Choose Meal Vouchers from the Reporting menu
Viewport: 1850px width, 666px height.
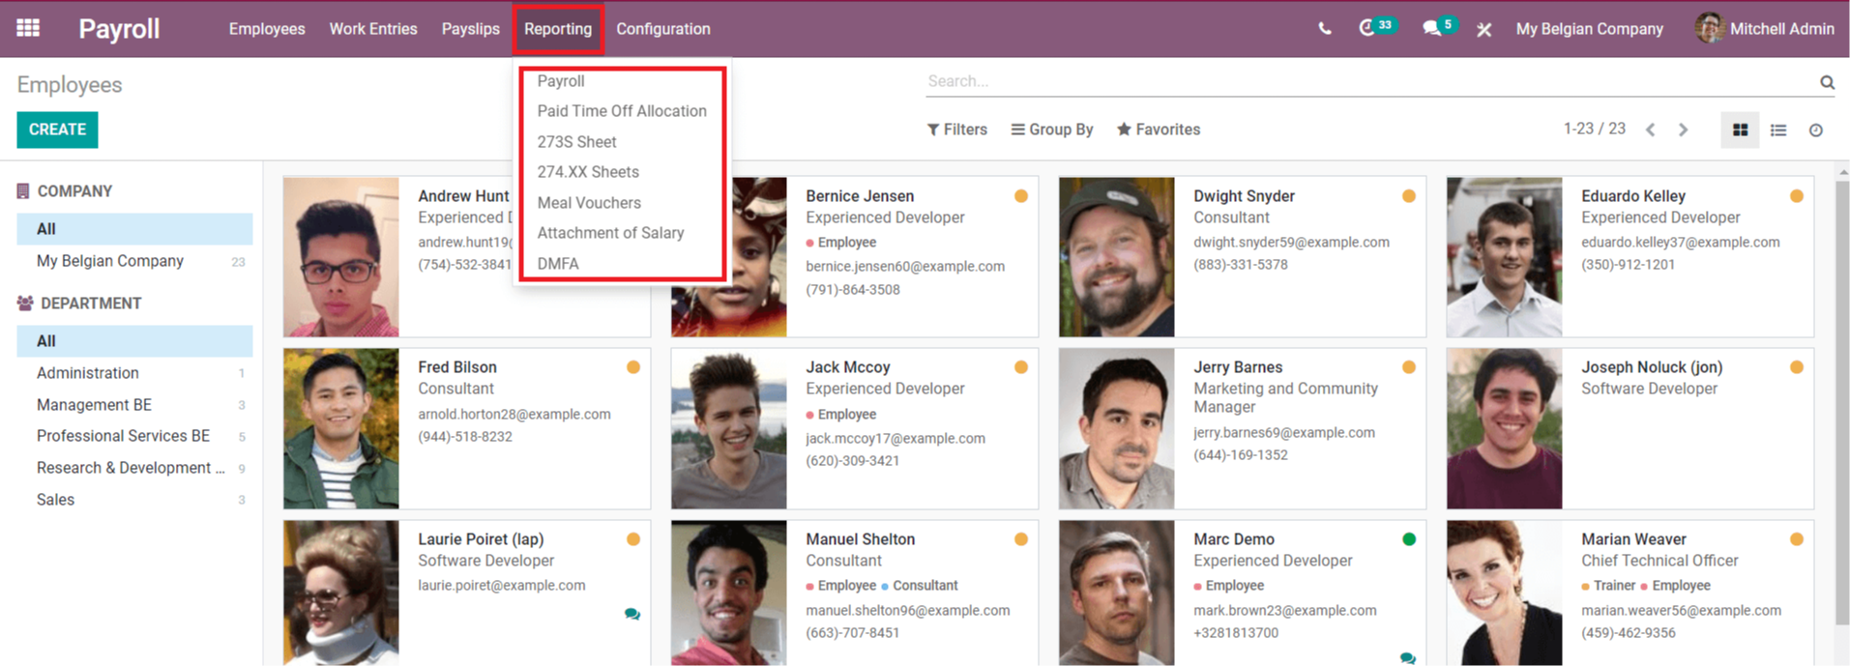[x=589, y=203]
